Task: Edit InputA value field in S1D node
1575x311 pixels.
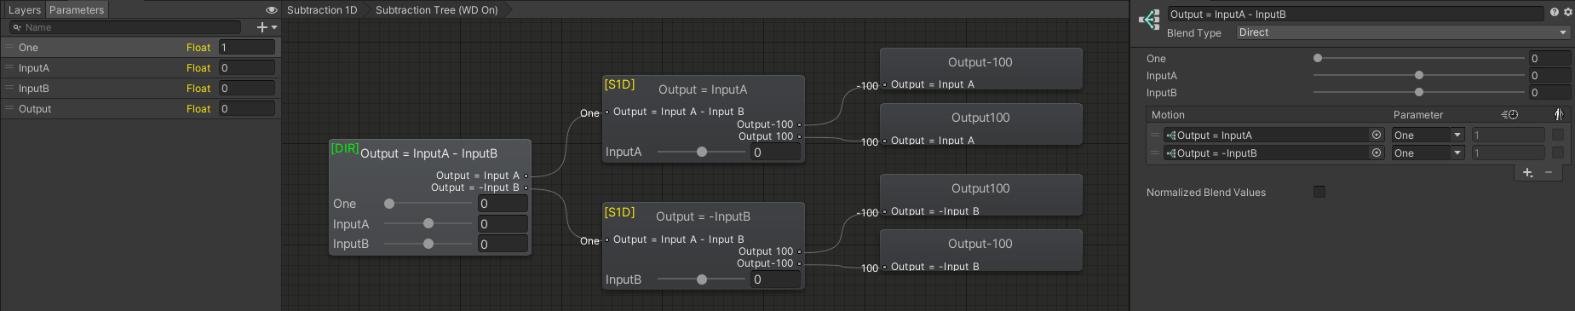Action: pyautogui.click(x=776, y=153)
